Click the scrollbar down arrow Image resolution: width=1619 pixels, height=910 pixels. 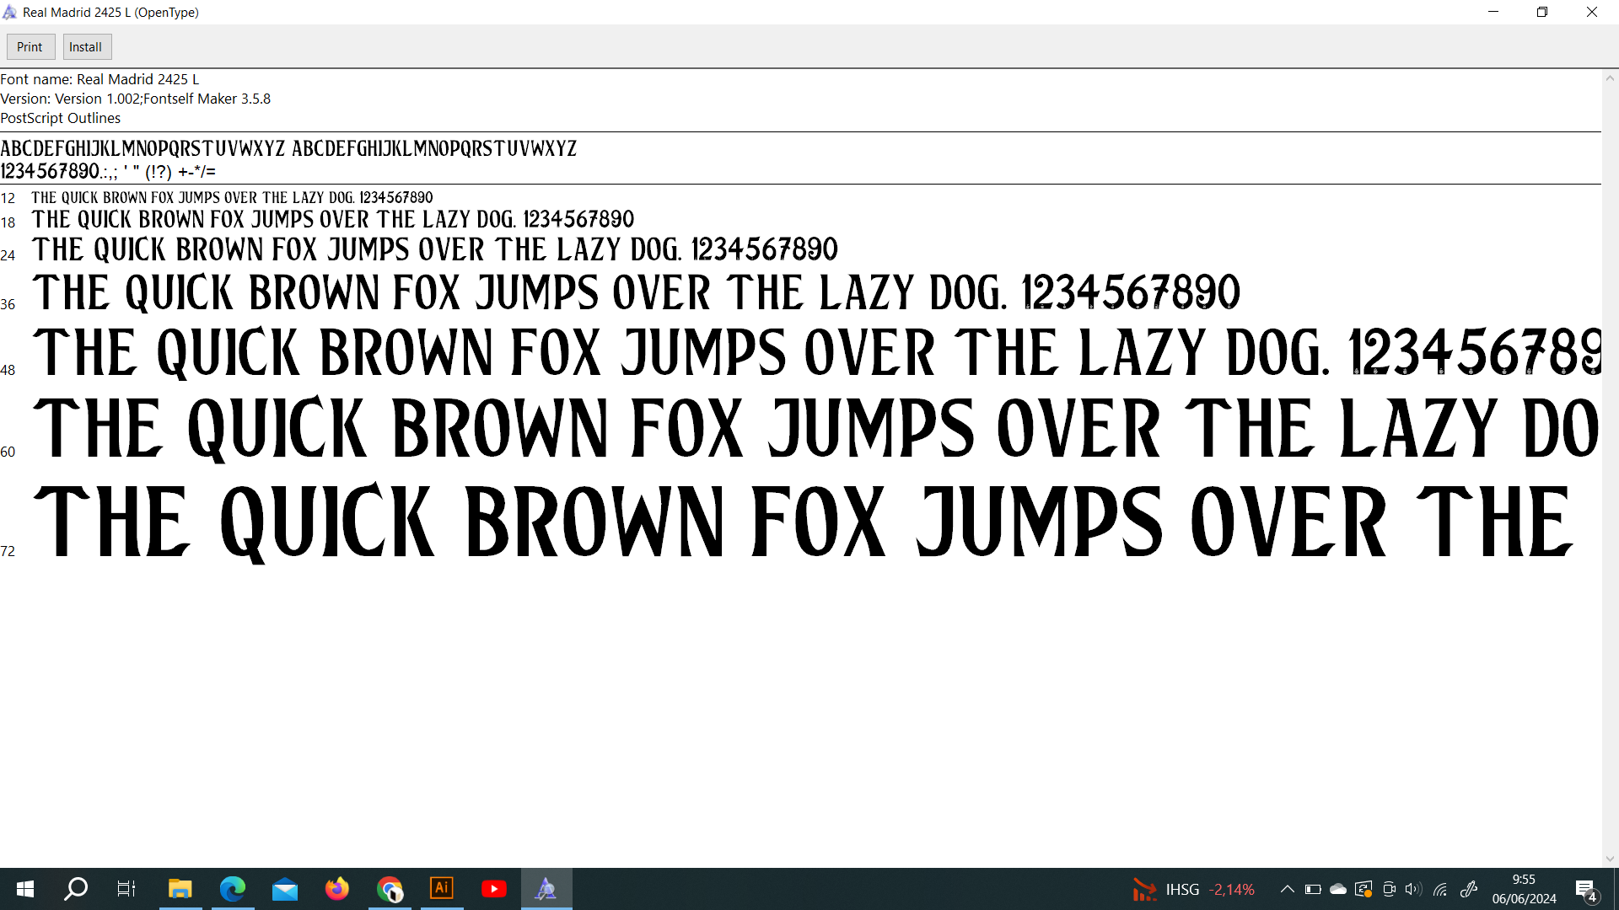pos(1610,859)
